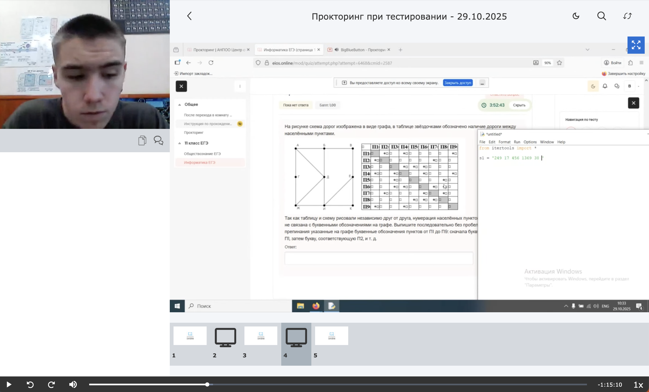Screen dimensions: 649x392
Task: Collapse the Общее section in the sidebar
Action: pyautogui.click(x=180, y=105)
